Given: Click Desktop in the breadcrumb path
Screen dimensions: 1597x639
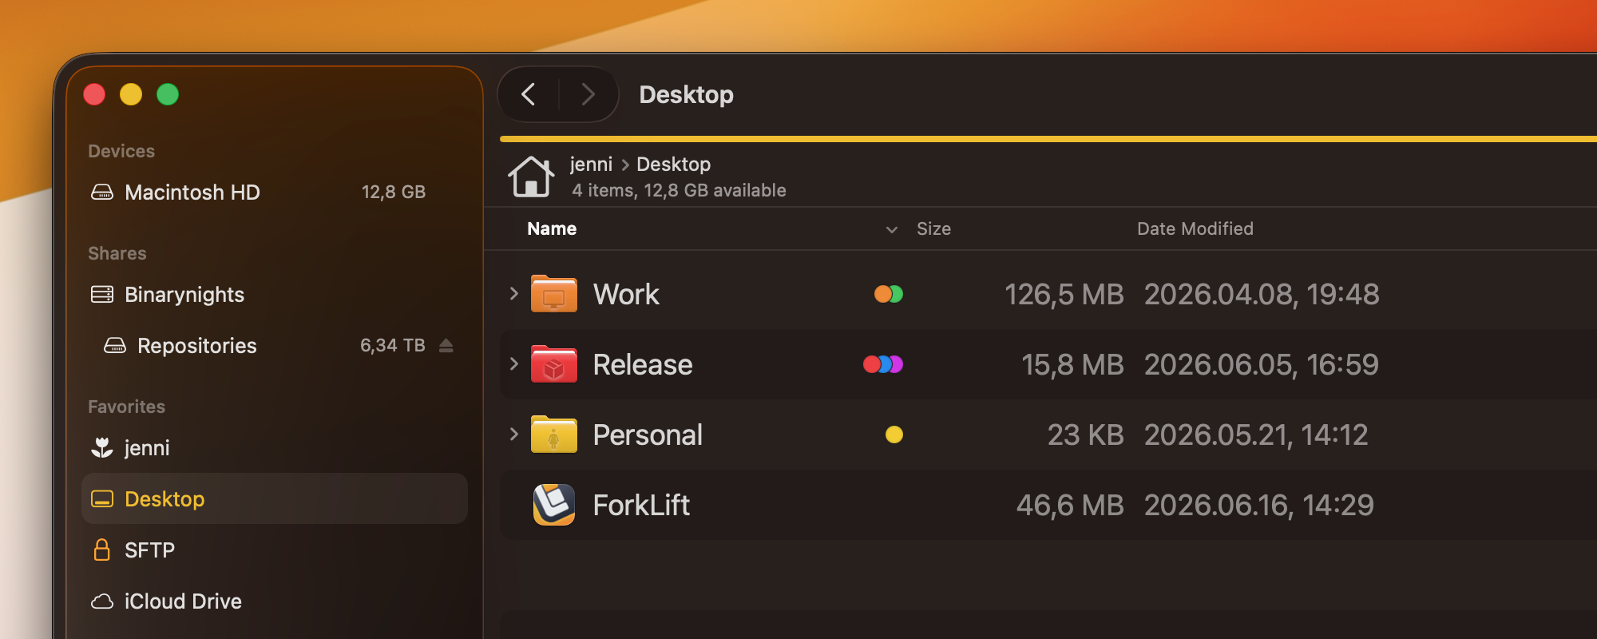Looking at the screenshot, I should point(673,165).
